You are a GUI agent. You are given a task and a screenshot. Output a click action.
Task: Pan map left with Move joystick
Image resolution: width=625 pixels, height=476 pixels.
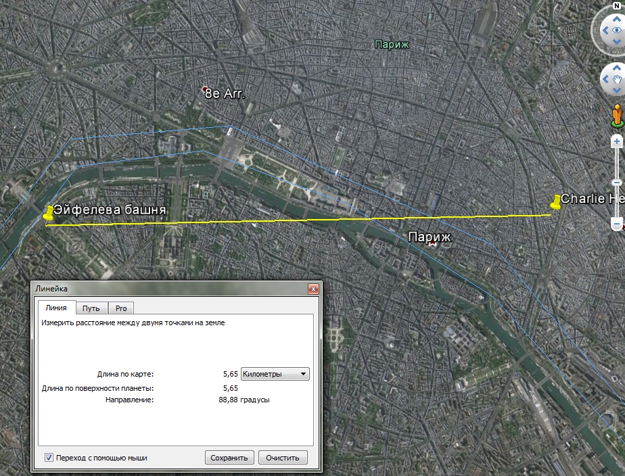tap(605, 79)
